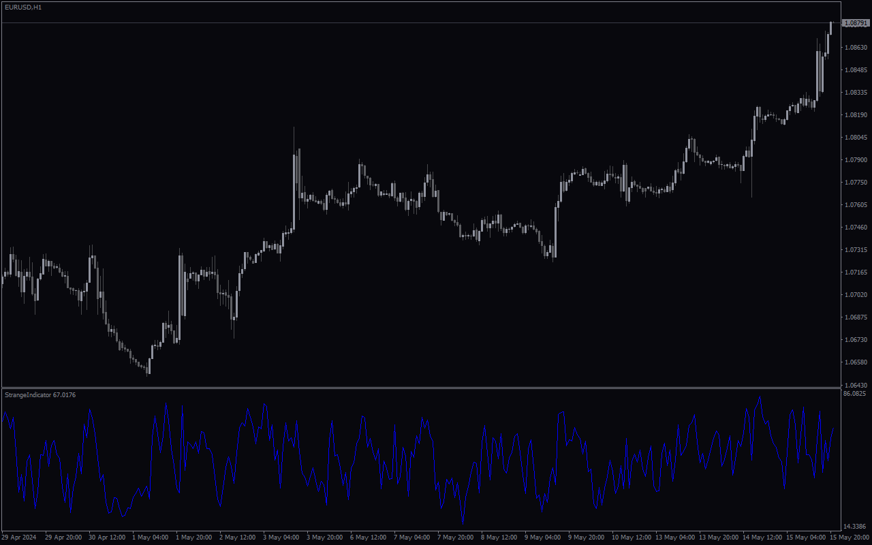Click the 29 Apr 2024 date label
The image size is (872, 545).
(19, 538)
